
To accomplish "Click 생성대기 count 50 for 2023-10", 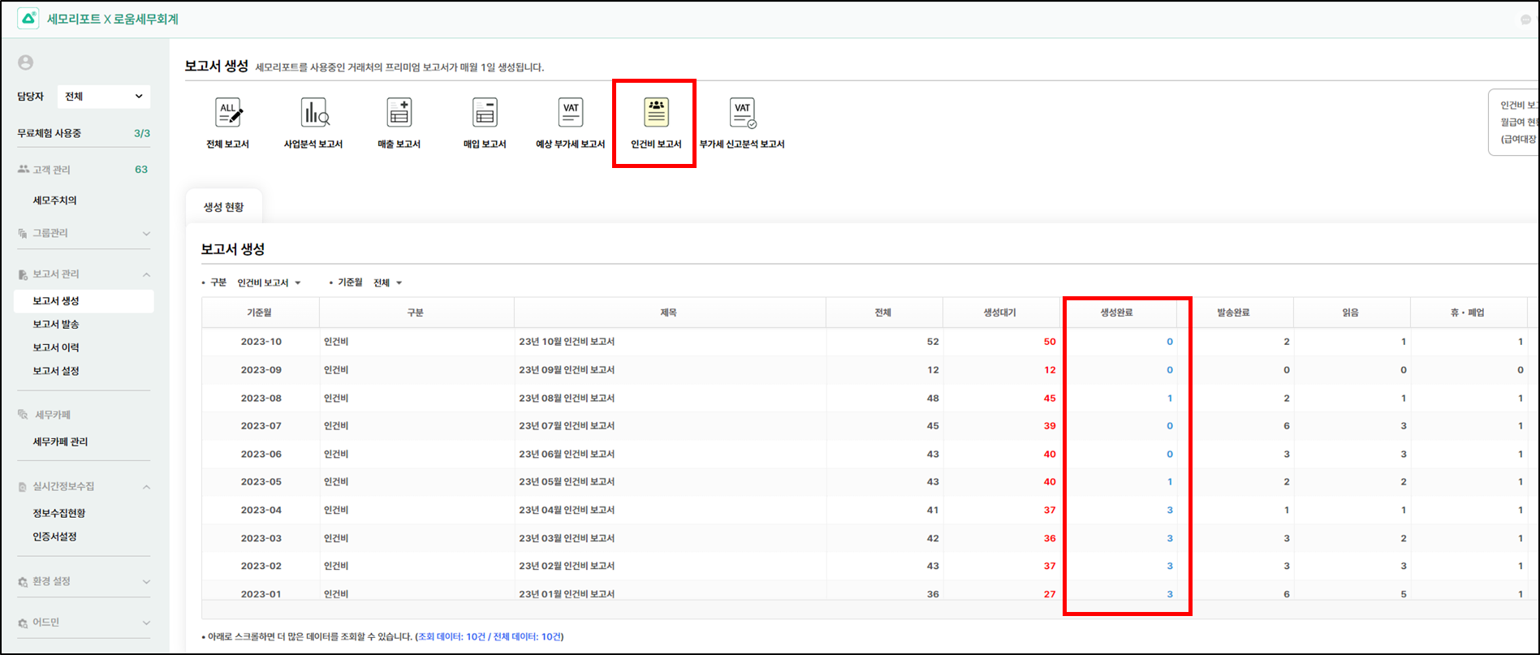I will (1049, 342).
